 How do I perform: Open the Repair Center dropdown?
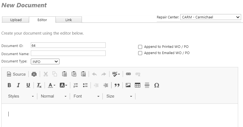tap(210, 17)
